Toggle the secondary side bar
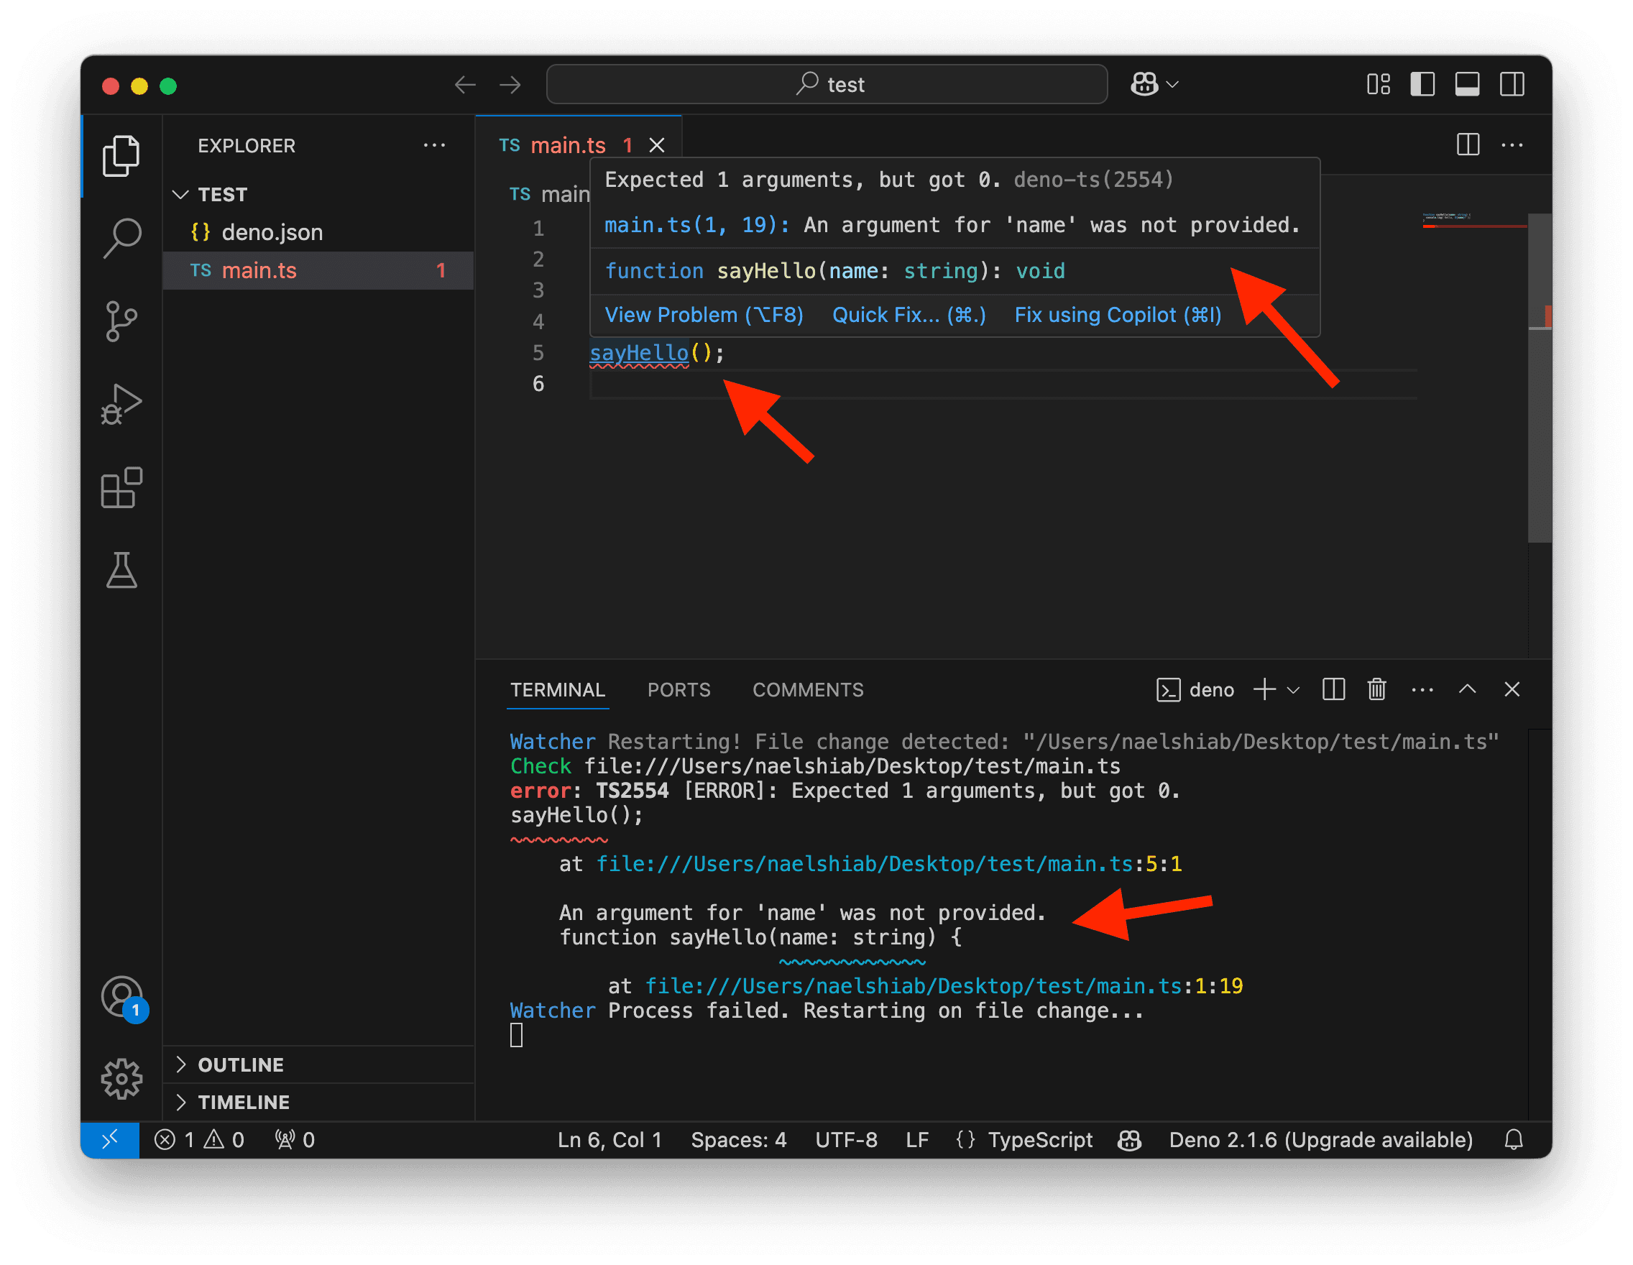This screenshot has width=1633, height=1265. (x=1512, y=84)
